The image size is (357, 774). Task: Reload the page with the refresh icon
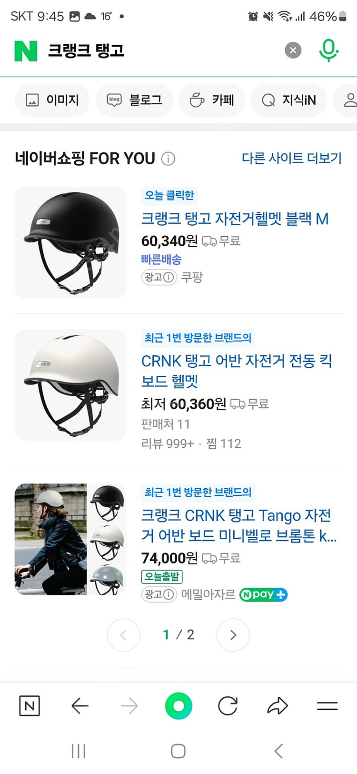coord(228,706)
